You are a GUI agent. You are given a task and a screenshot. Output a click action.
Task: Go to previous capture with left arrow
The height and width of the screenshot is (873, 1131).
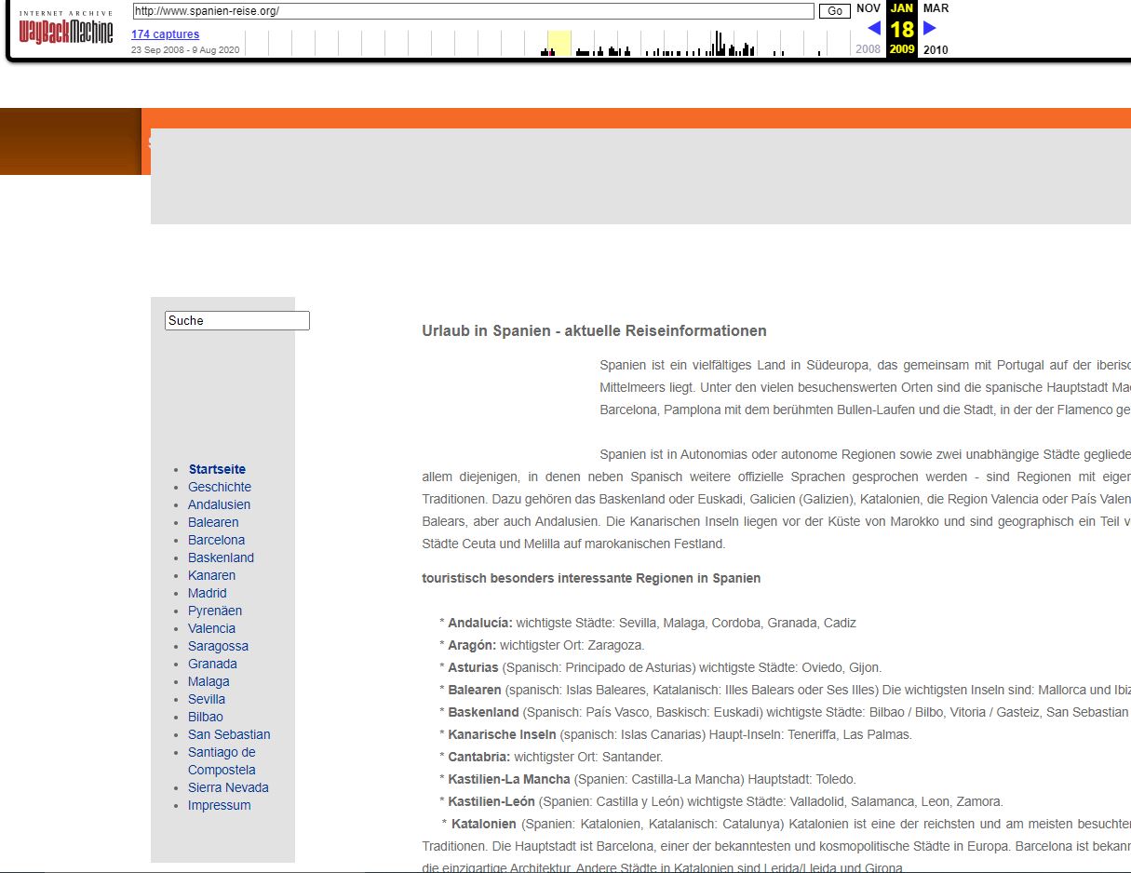(873, 28)
